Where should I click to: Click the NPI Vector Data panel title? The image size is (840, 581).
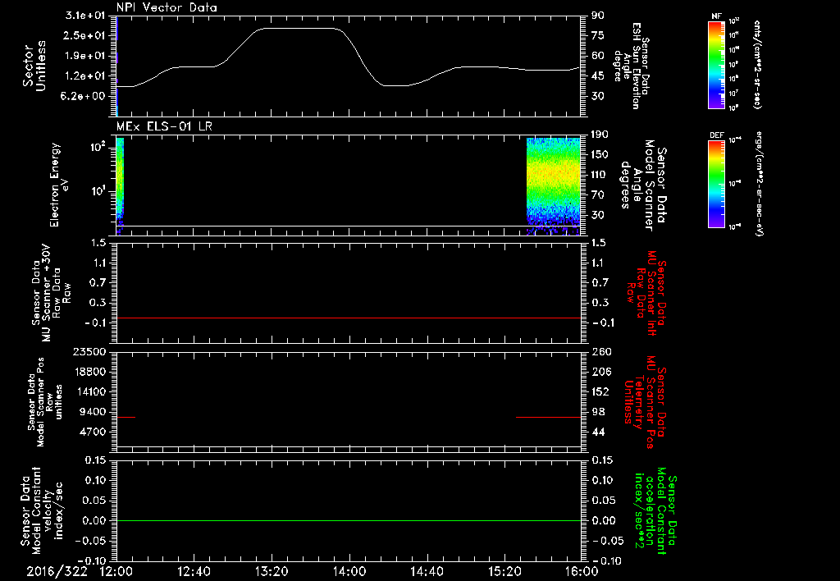click(167, 7)
